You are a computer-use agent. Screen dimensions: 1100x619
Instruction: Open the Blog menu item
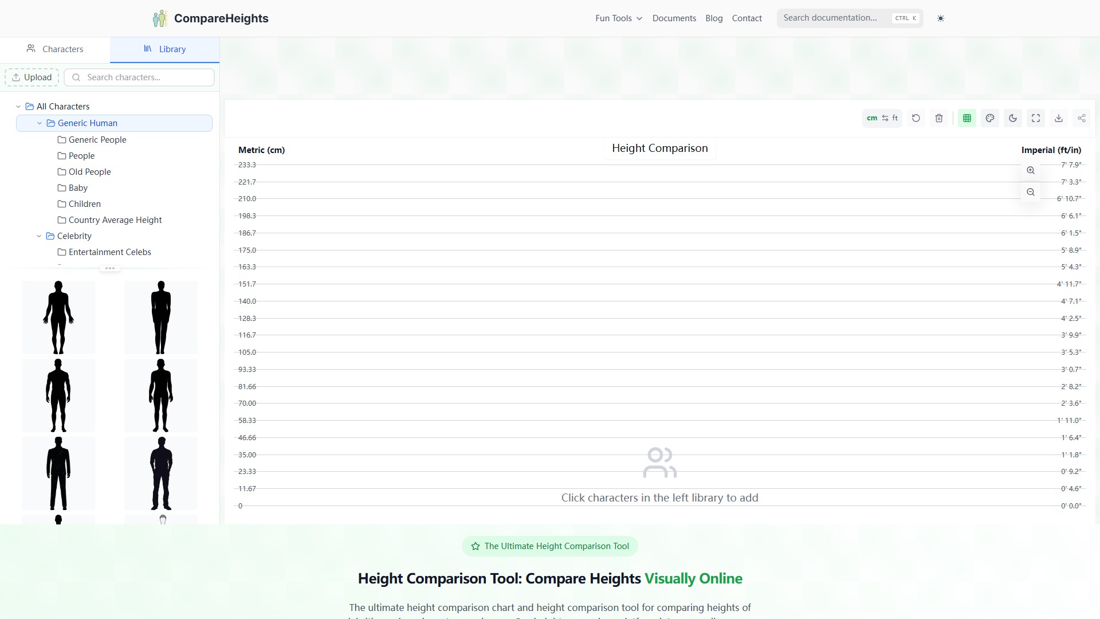[713, 18]
